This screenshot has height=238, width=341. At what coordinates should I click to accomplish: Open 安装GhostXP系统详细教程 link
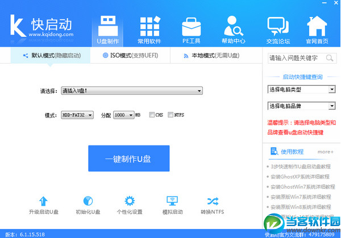coord(300,177)
